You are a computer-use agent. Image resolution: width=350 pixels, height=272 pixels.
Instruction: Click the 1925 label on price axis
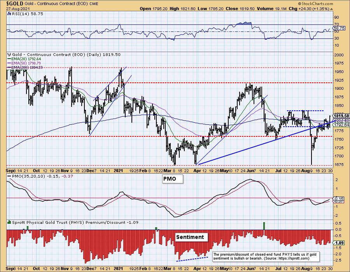coord(339,80)
